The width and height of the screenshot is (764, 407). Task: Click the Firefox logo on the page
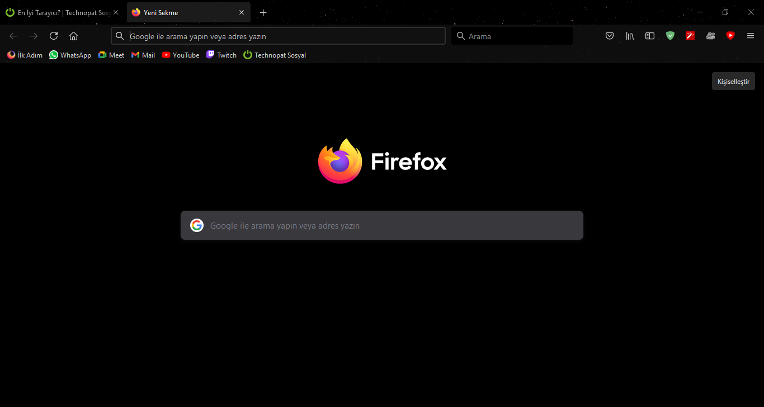(x=340, y=161)
